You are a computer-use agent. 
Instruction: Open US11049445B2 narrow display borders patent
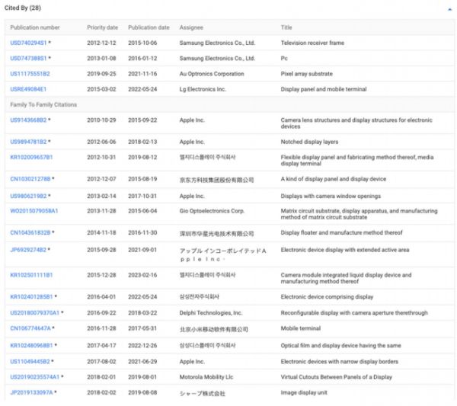[x=30, y=361]
